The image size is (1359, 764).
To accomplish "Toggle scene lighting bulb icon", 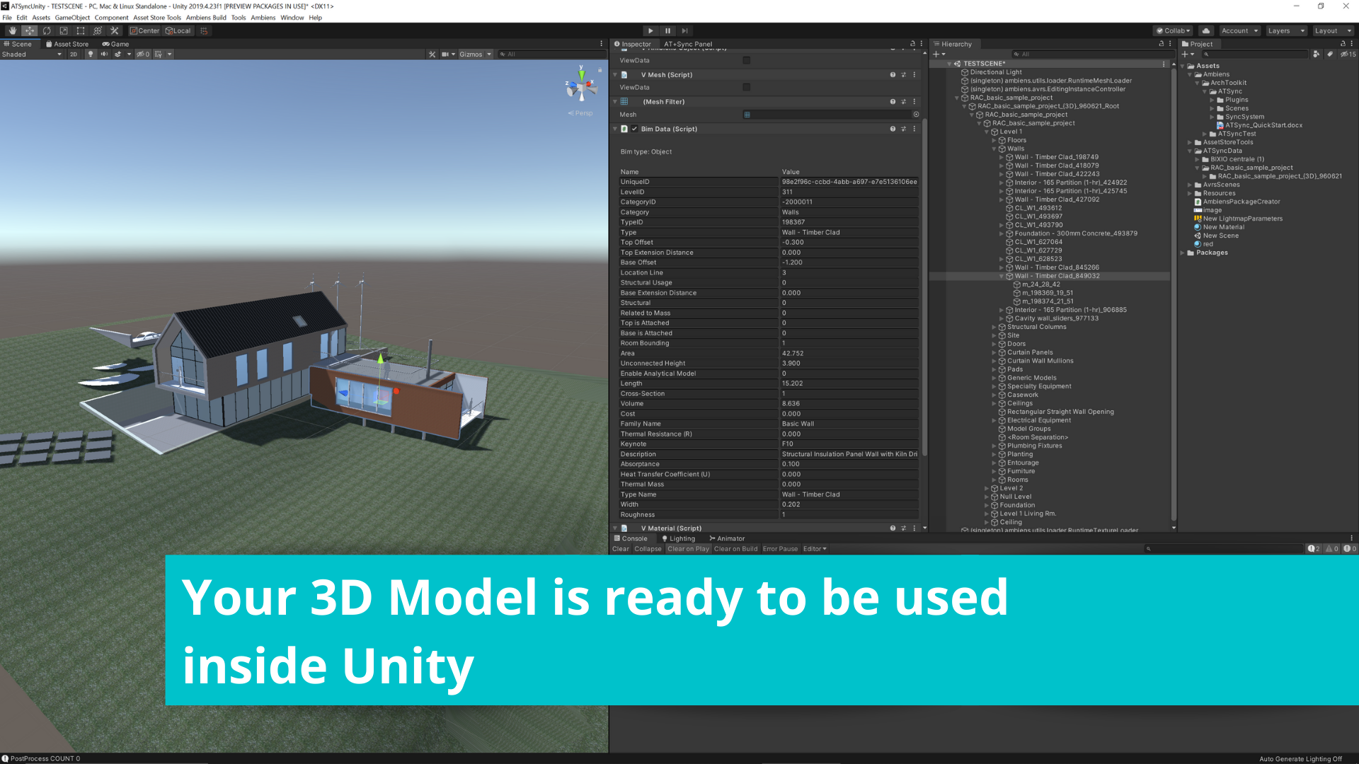I will 91,54.
